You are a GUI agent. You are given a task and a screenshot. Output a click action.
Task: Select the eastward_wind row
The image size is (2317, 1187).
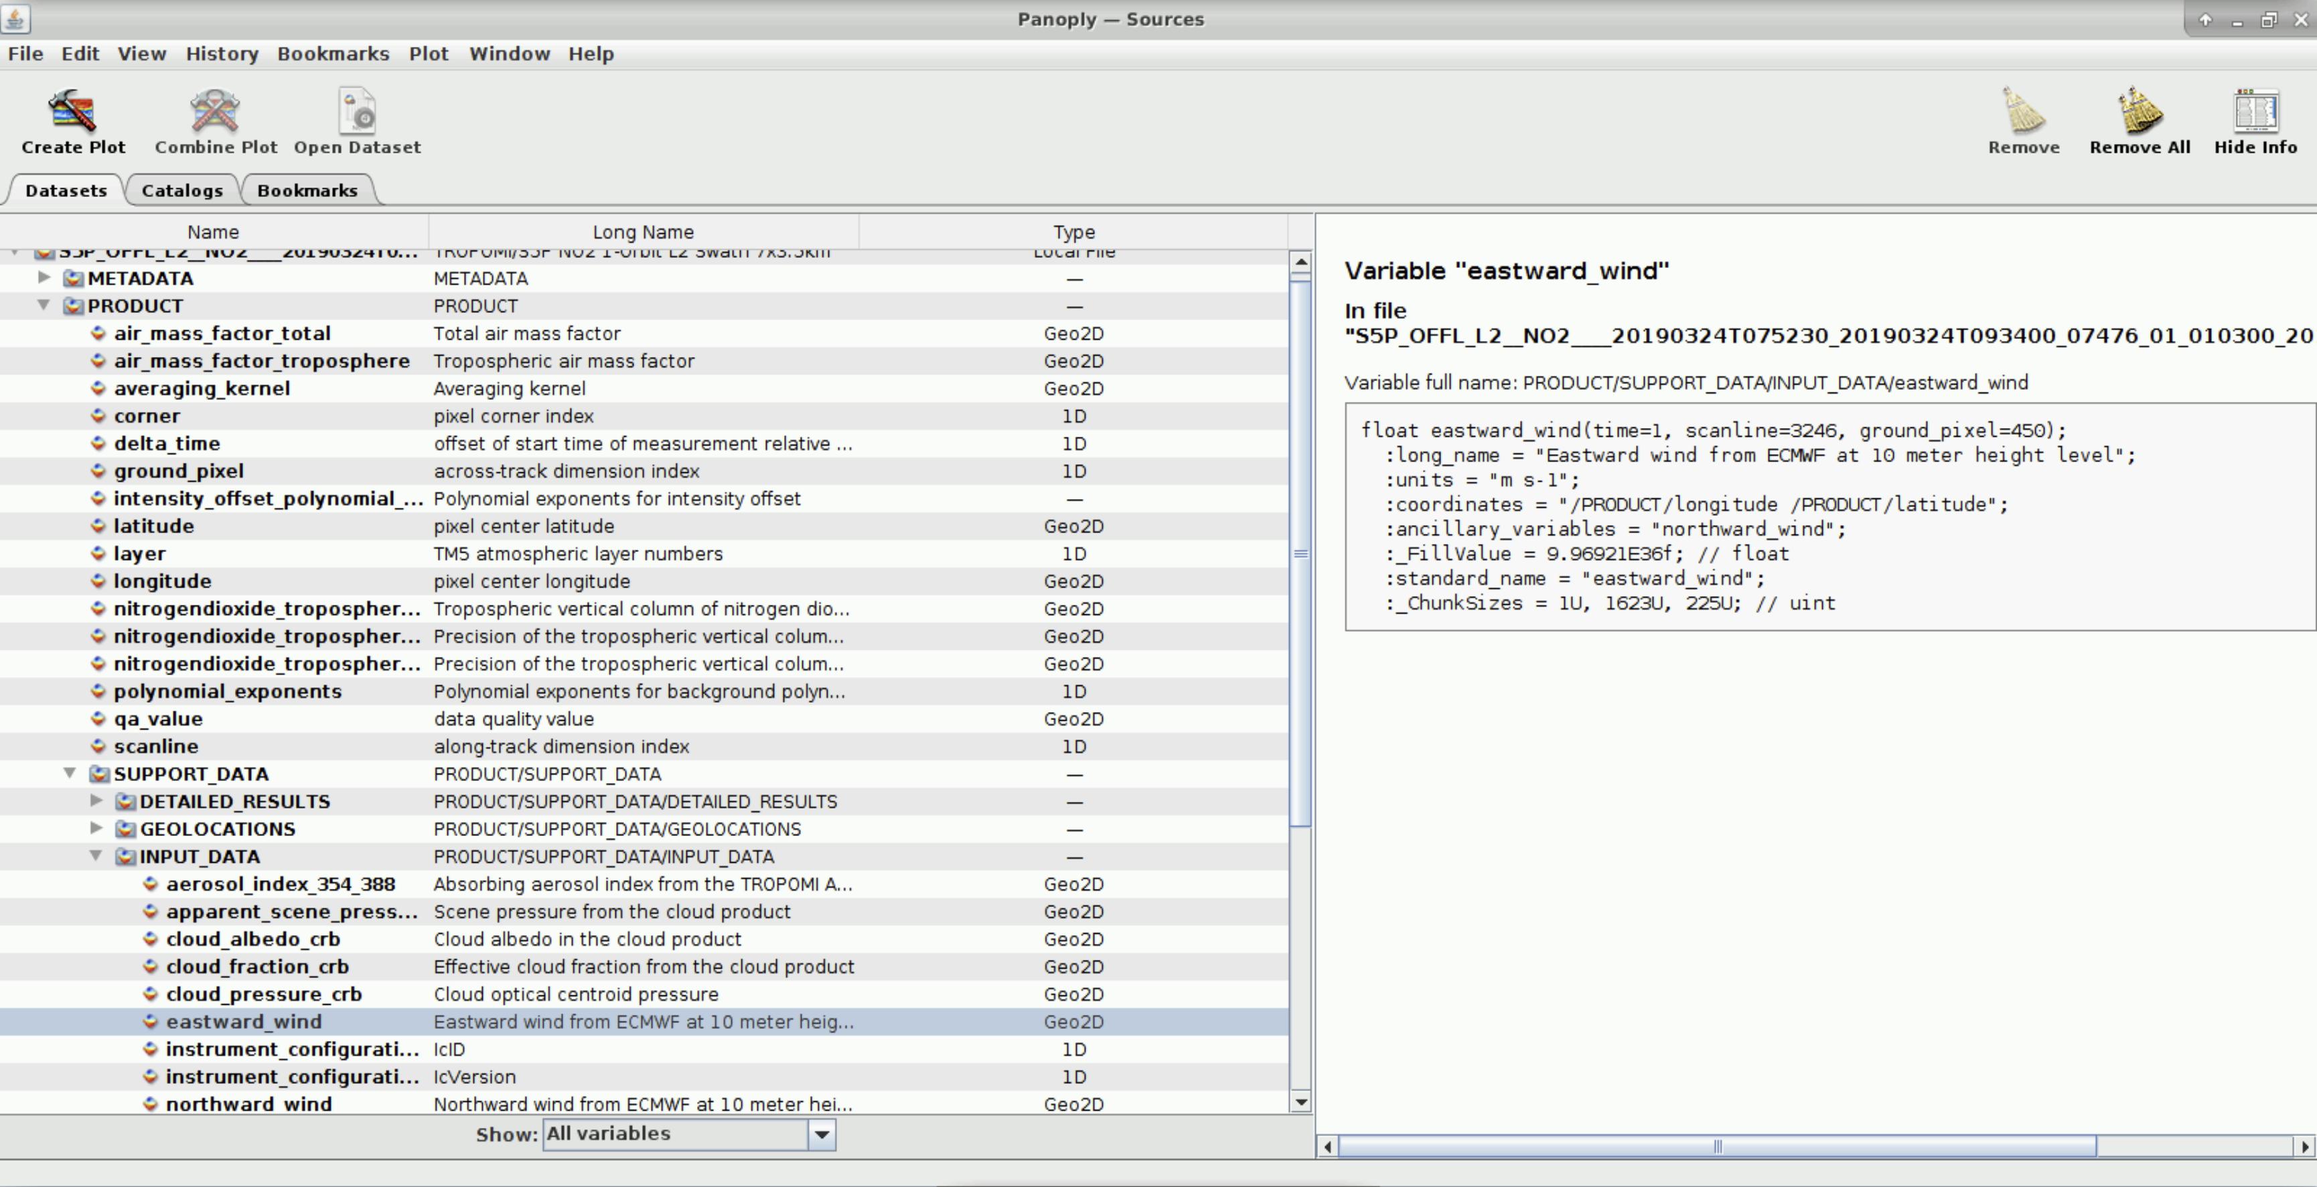click(644, 1022)
